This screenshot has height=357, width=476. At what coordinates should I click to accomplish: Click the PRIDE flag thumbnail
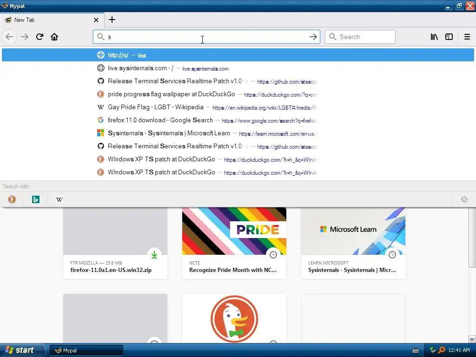[234, 231]
